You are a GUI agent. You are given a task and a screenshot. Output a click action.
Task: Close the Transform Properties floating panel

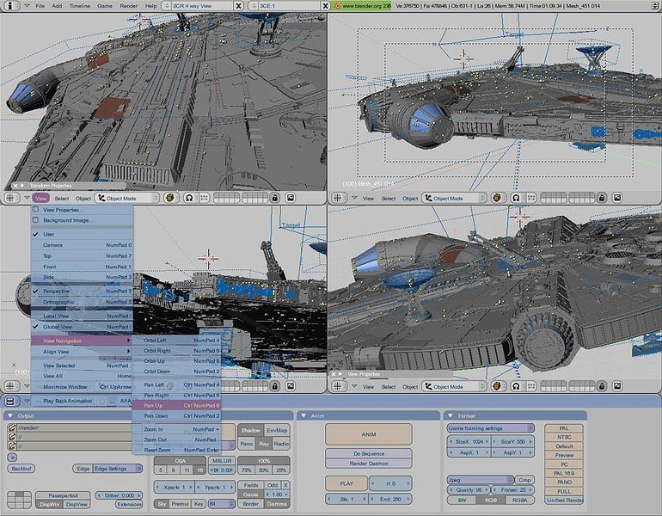(x=15, y=186)
